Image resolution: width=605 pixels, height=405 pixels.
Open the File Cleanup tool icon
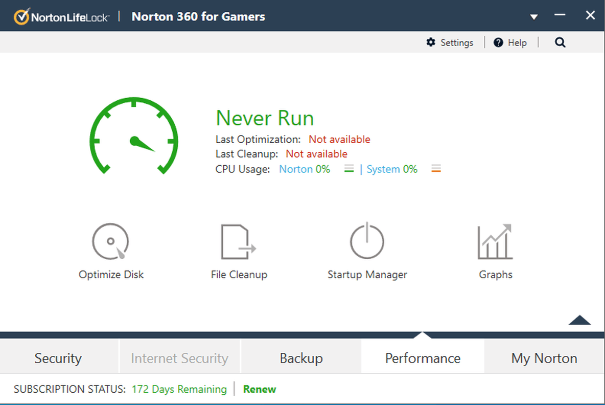pos(239,242)
